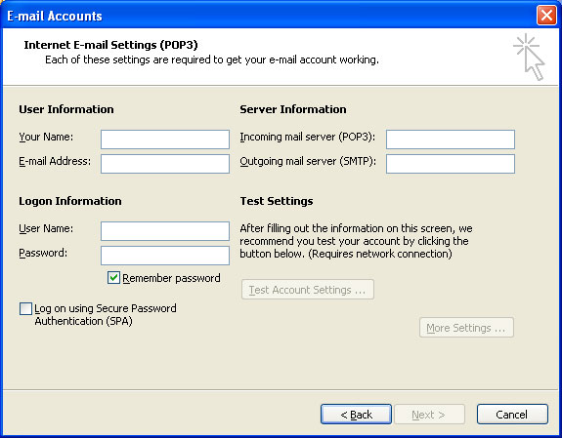The width and height of the screenshot is (562, 438).
Task: Open More Settings
Action: (466, 328)
